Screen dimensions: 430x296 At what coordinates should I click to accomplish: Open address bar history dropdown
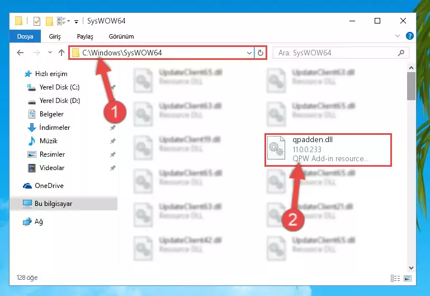[x=249, y=53]
